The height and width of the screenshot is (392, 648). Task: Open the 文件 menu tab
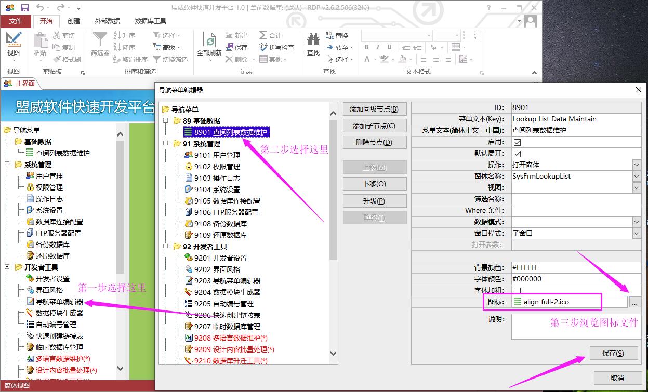click(16, 21)
